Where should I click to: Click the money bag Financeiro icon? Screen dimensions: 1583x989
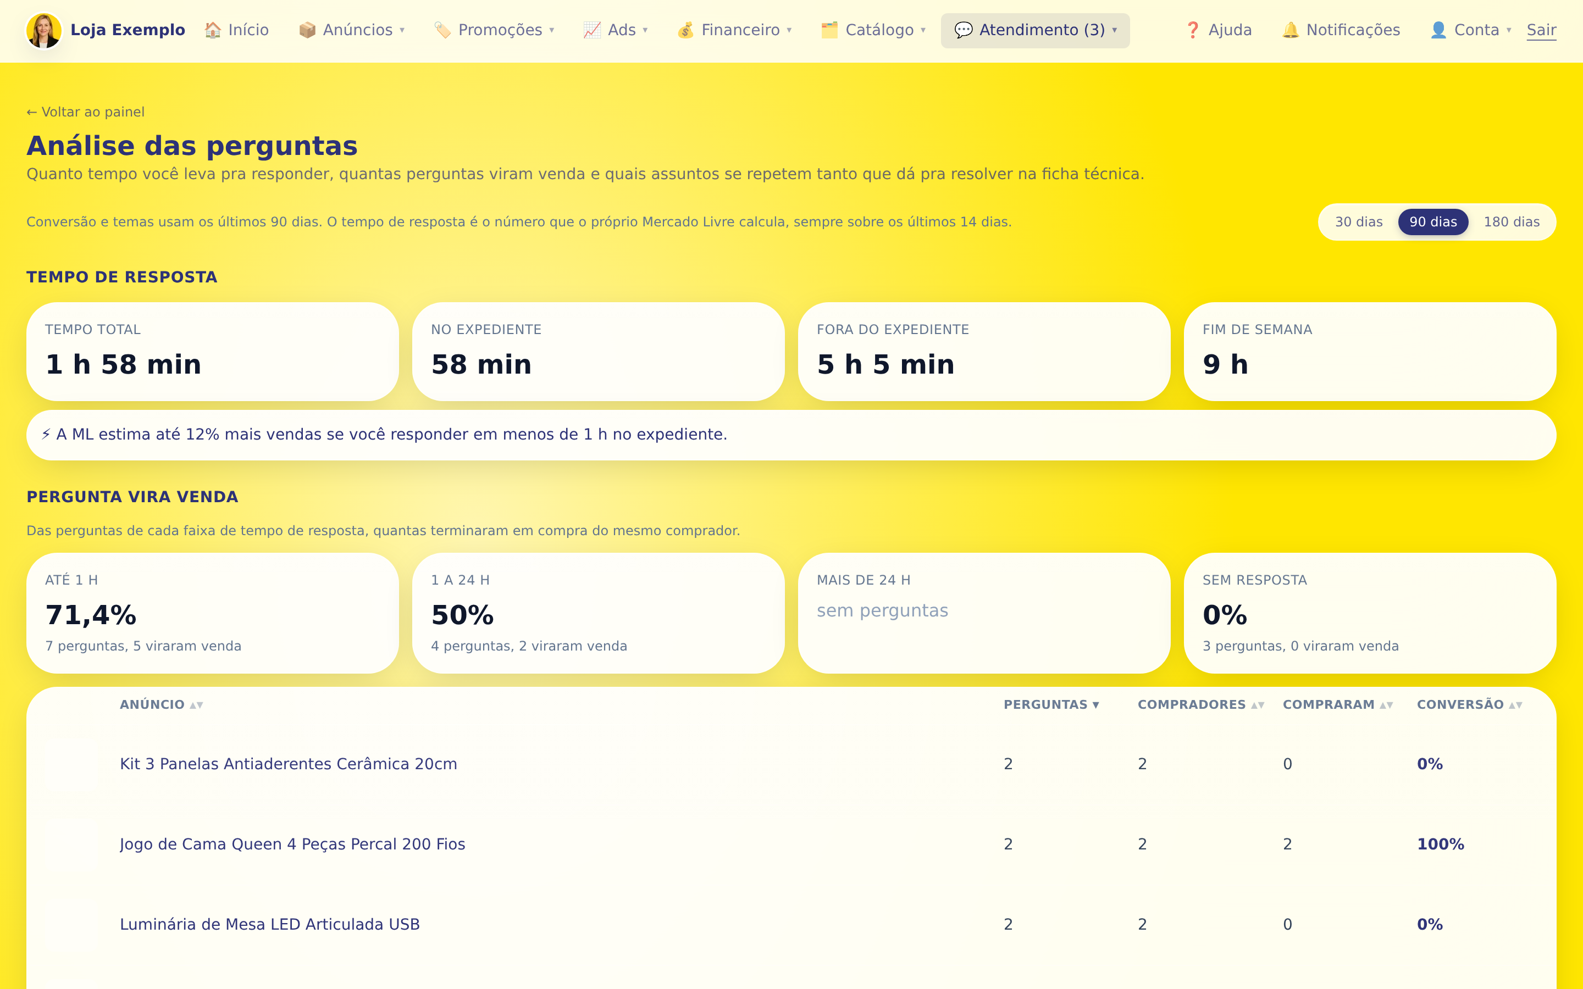(x=685, y=30)
